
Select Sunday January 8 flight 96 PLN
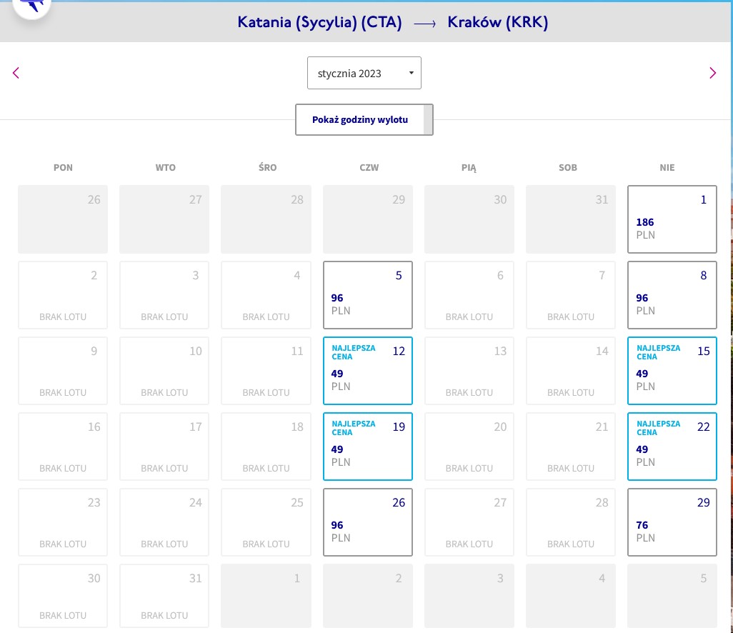(x=672, y=295)
